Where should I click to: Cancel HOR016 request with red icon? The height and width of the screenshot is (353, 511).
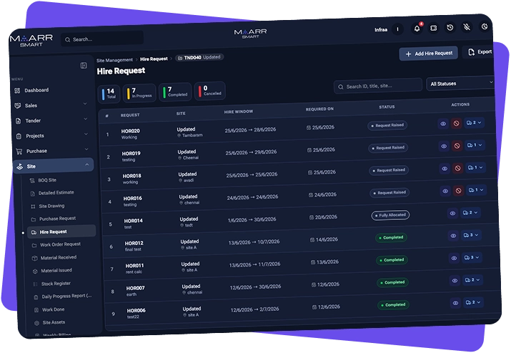(x=459, y=191)
